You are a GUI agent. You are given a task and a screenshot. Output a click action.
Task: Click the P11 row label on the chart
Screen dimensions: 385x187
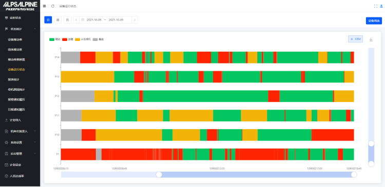[x=57, y=115]
